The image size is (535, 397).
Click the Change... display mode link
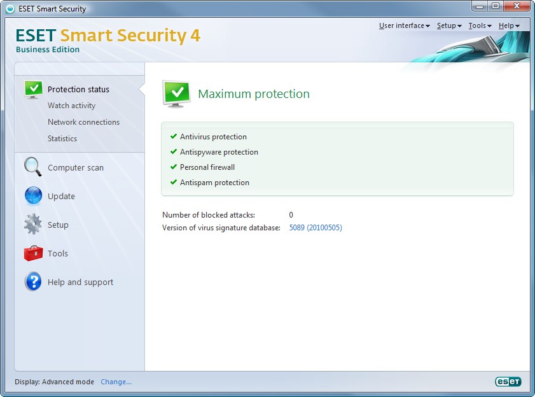[x=116, y=382]
